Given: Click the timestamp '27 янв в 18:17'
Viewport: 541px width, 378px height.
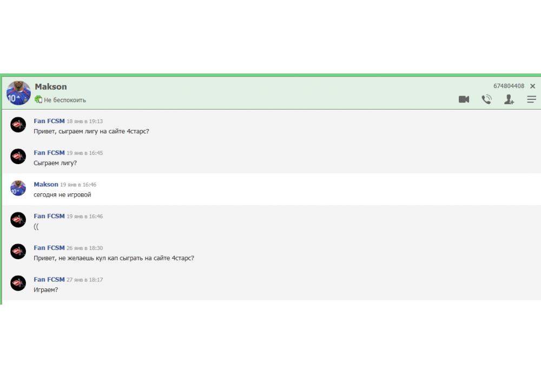Looking at the screenshot, I should coord(84,280).
